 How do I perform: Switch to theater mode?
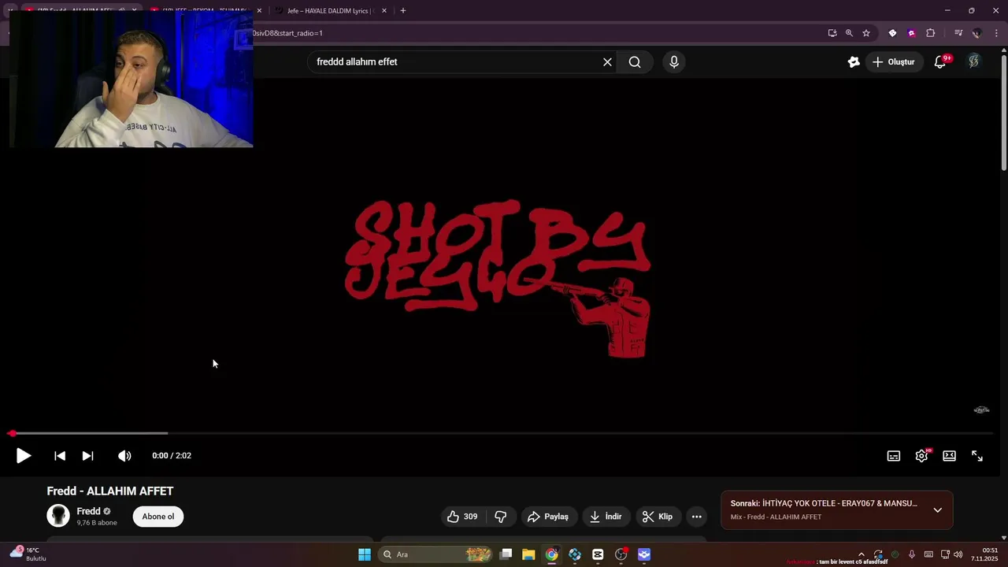pyautogui.click(x=950, y=456)
